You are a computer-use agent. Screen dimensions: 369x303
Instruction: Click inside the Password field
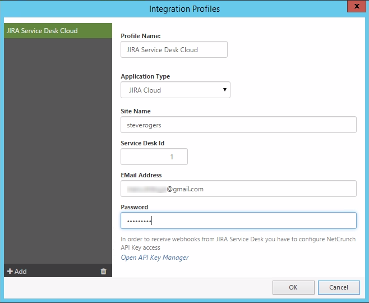coord(238,221)
